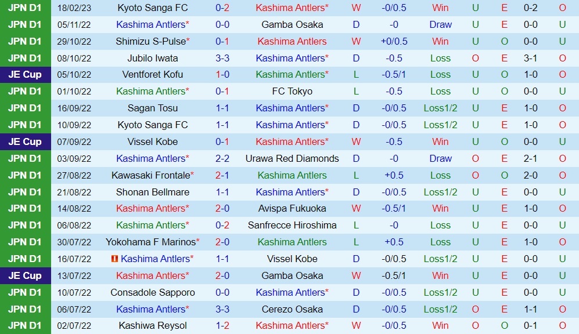The image size is (579, 334).
Task: Click the Urawa Red Diamonds team name
Action: pyautogui.click(x=292, y=158)
